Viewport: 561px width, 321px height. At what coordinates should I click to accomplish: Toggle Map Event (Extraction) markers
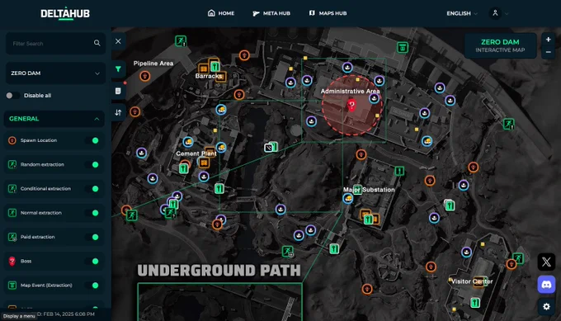(92, 286)
